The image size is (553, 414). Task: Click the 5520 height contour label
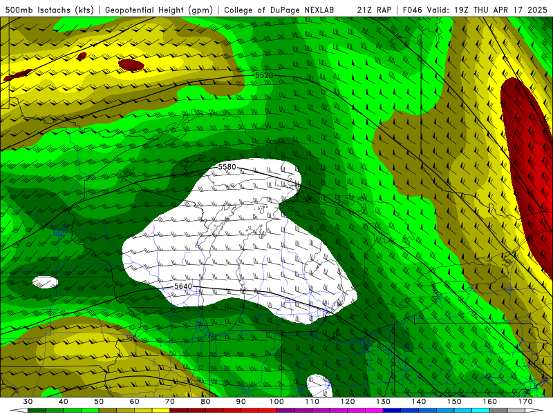pos(264,75)
